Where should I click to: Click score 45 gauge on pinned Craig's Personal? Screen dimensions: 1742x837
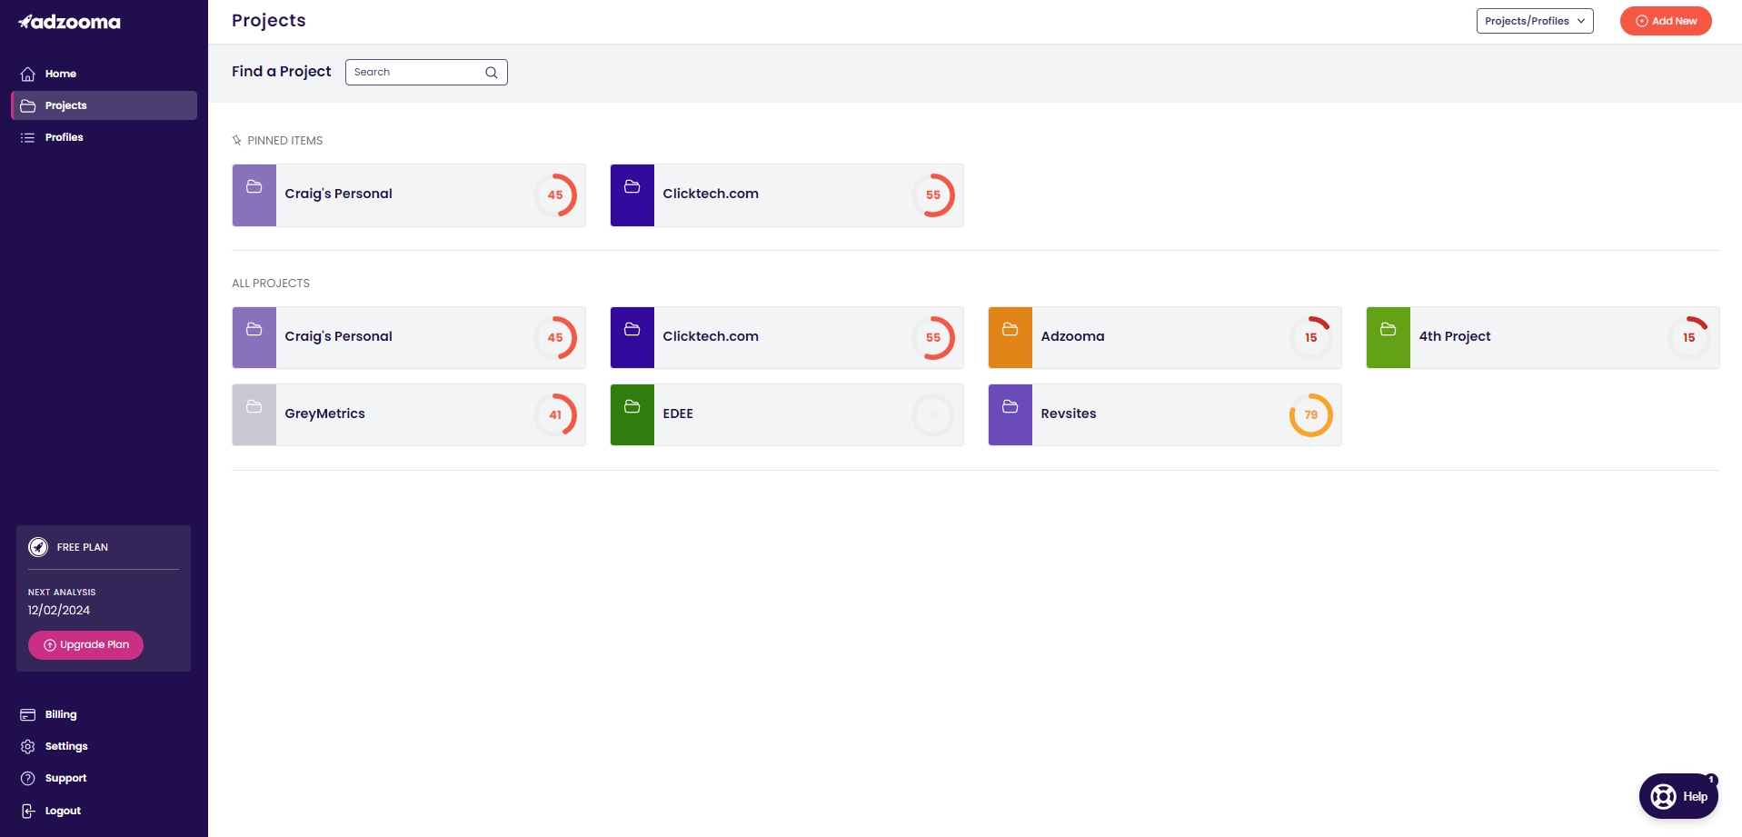tap(555, 195)
